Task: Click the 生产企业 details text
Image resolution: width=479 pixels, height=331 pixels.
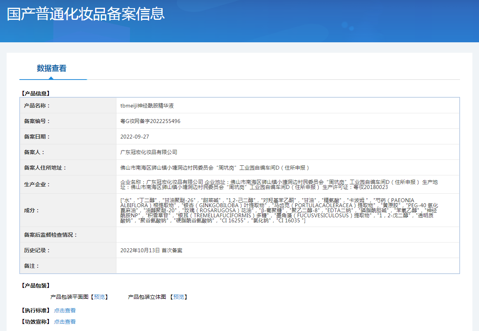Action: coord(279,184)
